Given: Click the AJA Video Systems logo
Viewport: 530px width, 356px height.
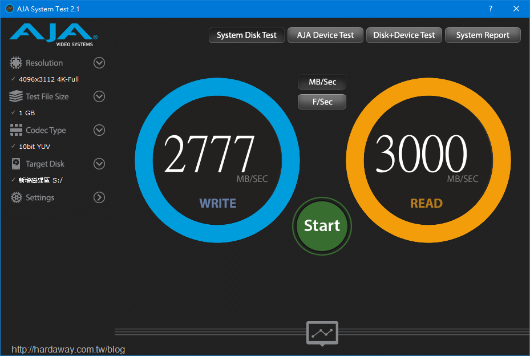Looking at the screenshot, I should (x=54, y=35).
